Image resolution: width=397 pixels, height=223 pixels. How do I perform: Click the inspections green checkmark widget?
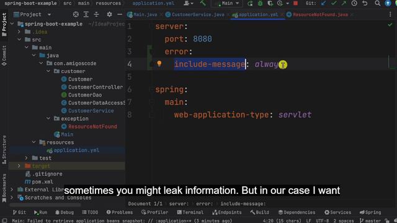click(390, 25)
